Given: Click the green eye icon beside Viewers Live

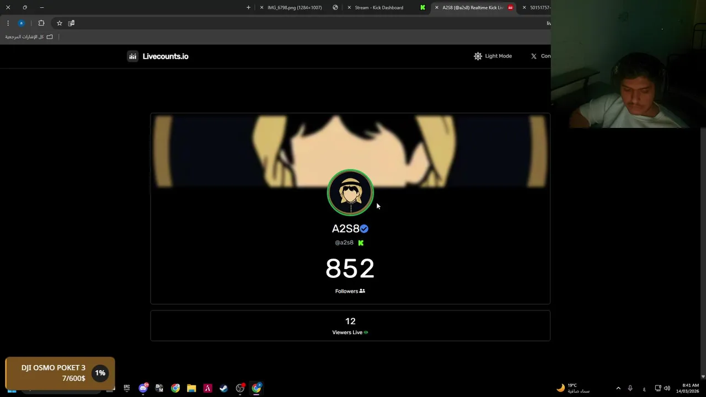Looking at the screenshot, I should coord(366,332).
